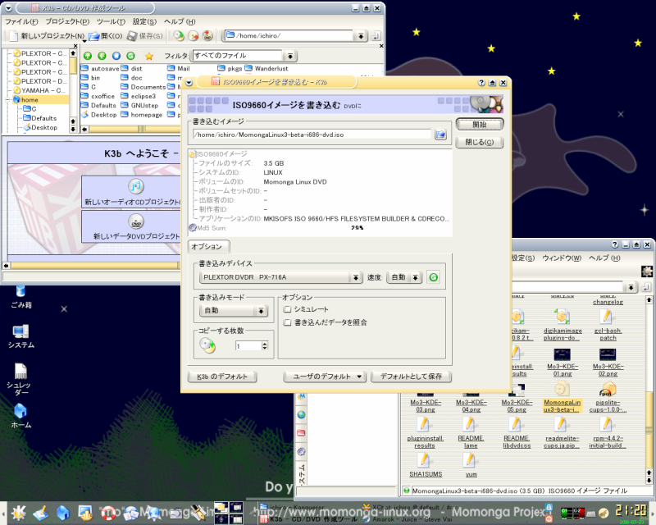Open the ウィンドウ(W) menu in Konqueror
Screen dimensions: 656x525
click(562, 258)
